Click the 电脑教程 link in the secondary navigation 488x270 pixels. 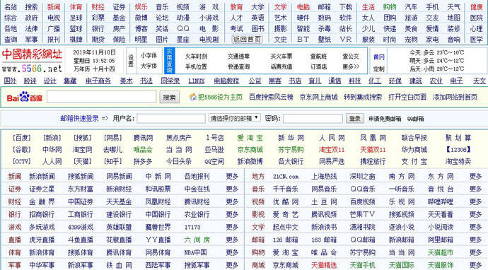pyautogui.click(x=226, y=81)
